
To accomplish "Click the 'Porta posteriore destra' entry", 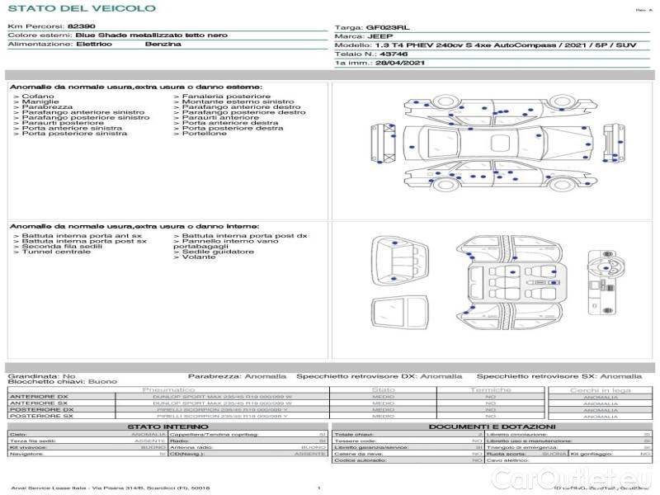I will (x=233, y=129).
